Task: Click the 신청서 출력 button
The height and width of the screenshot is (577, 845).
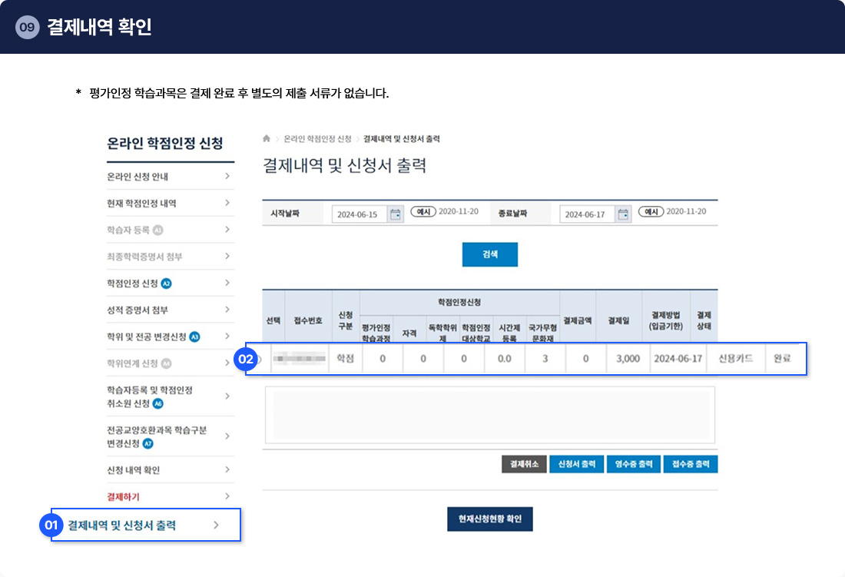Action: click(x=576, y=464)
